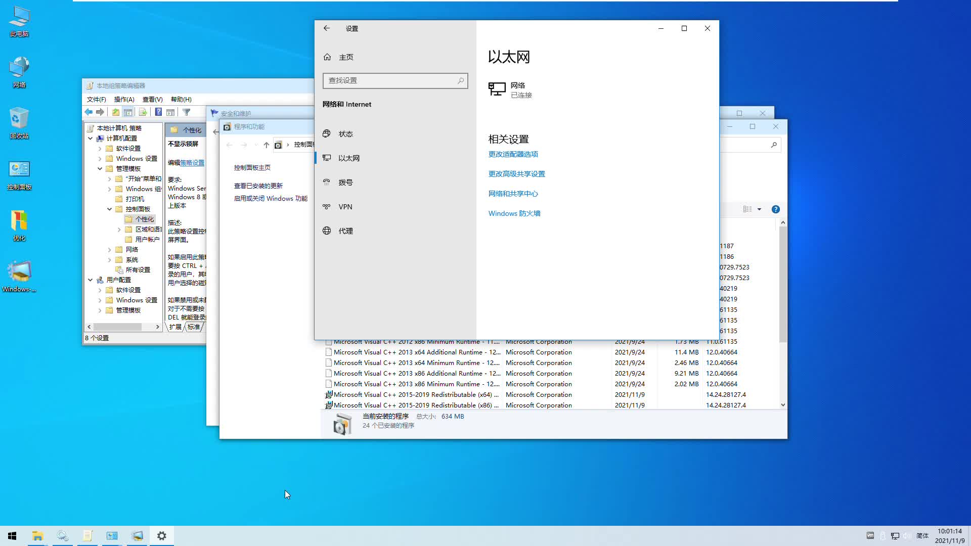The image size is (971, 546).
Task: Select 以太网 Ethernet in Settings sidebar
Action: pos(349,158)
